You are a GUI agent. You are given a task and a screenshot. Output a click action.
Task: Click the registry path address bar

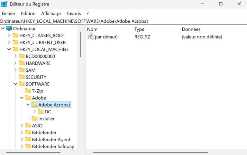click(123, 21)
